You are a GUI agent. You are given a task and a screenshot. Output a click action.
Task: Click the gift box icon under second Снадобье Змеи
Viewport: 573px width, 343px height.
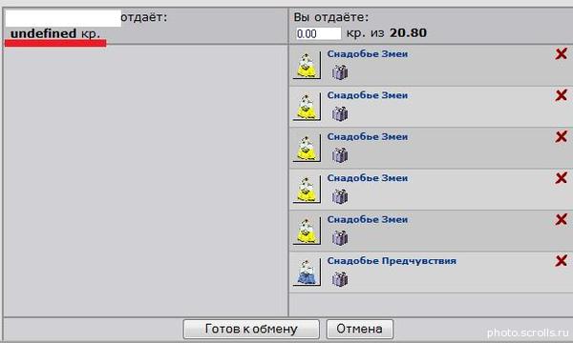[340, 113]
